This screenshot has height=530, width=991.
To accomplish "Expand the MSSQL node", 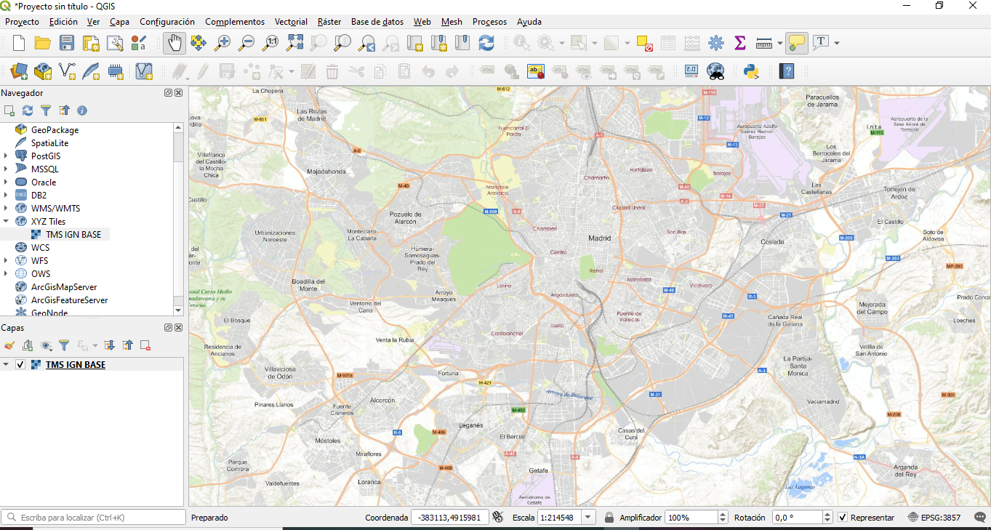I will [6, 169].
